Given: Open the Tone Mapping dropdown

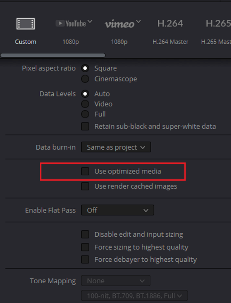Looking at the screenshot, I should pyautogui.click(x=116, y=281).
